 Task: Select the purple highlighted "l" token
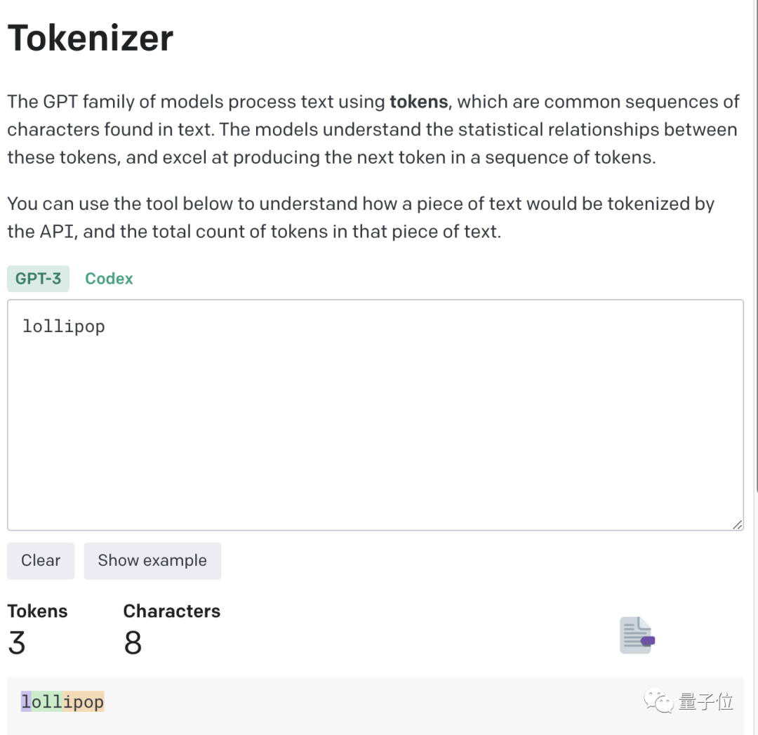[26, 701]
